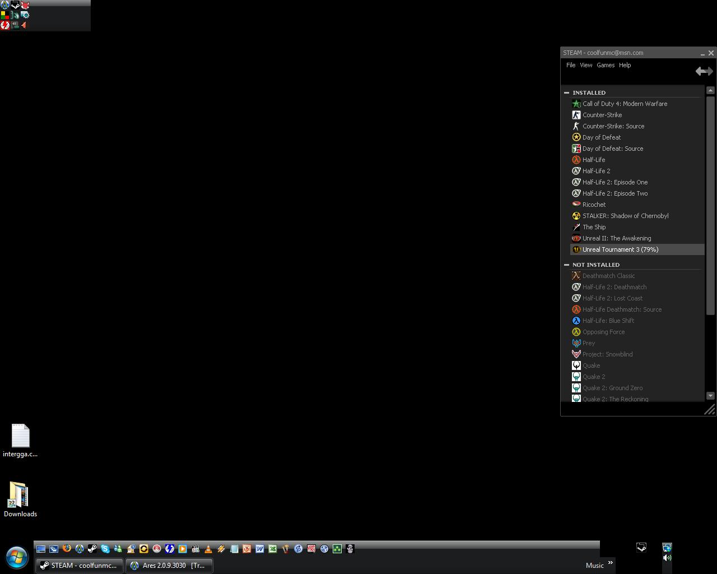The height and width of the screenshot is (574, 717).
Task: Select the Counter-Strike game icon
Action: [x=576, y=115]
